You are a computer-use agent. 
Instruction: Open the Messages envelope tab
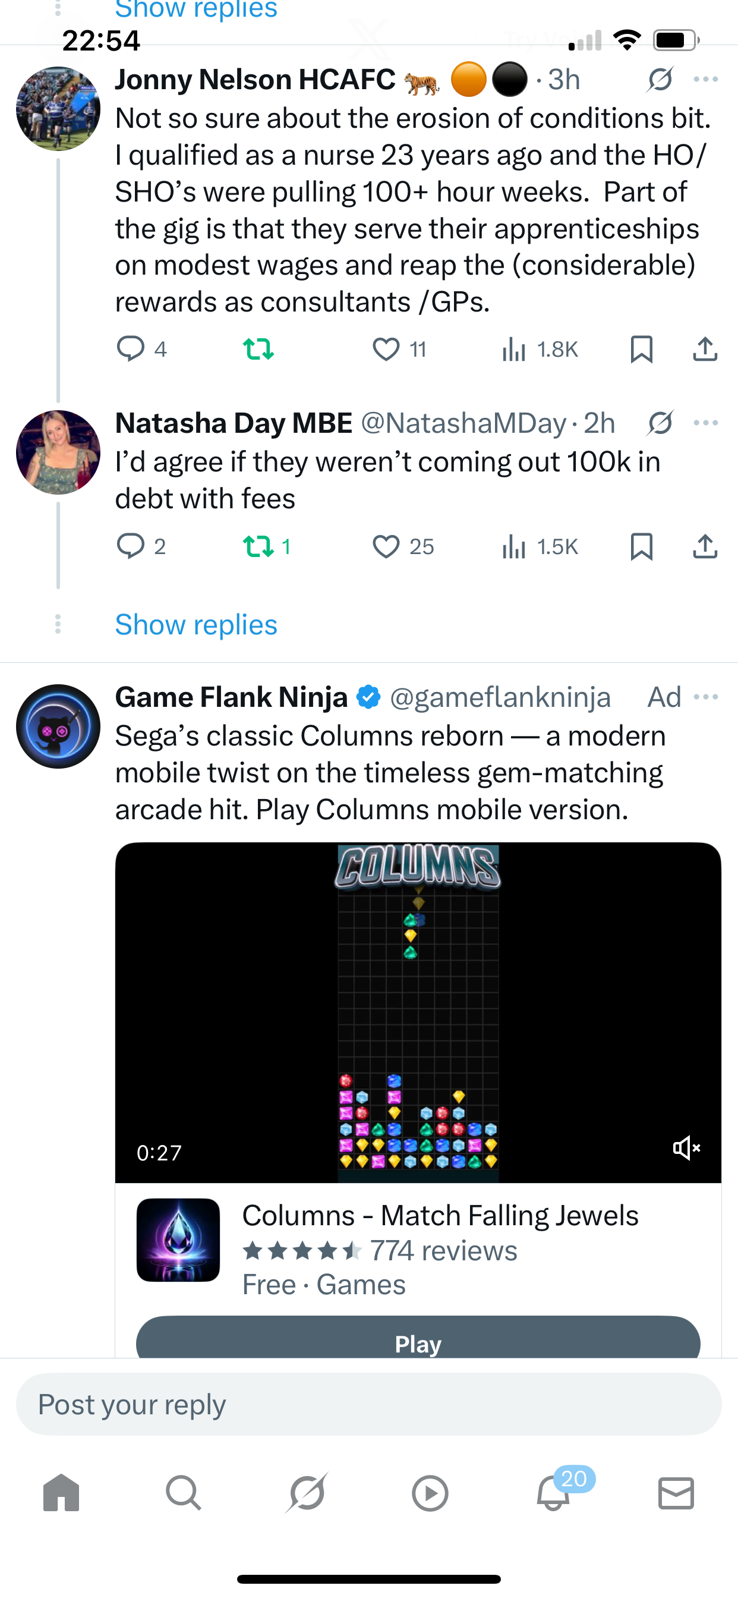tap(676, 1493)
